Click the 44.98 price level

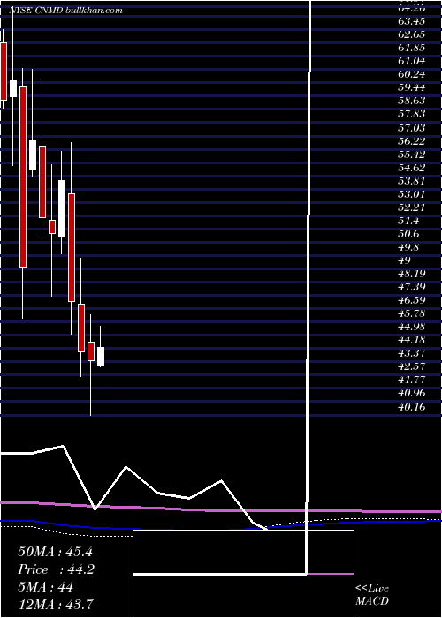tap(412, 327)
